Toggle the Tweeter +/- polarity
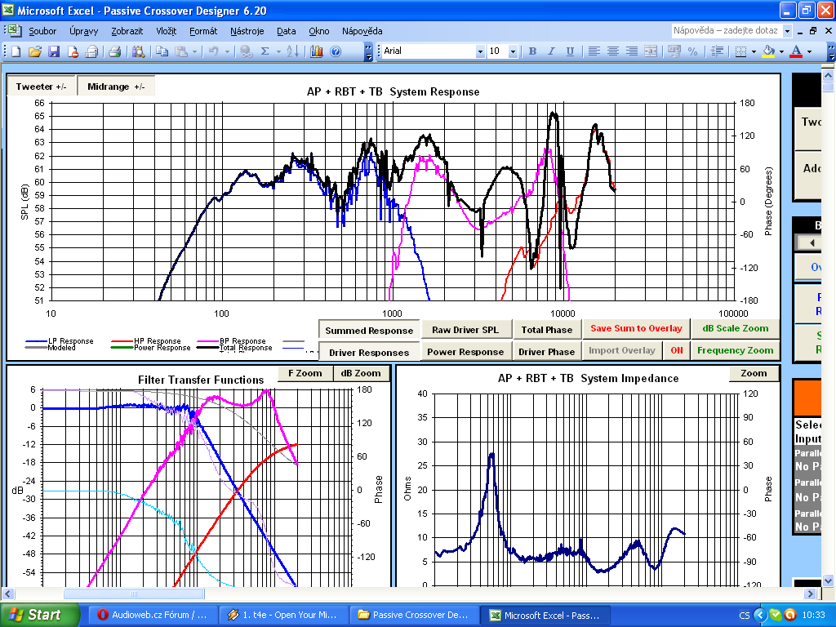 pyautogui.click(x=41, y=87)
